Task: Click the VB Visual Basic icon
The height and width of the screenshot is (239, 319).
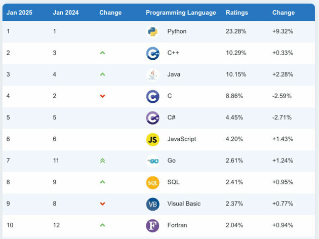Action: click(x=152, y=204)
